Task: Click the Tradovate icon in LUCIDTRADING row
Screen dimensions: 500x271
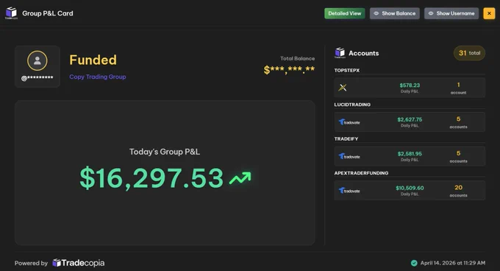Action: pos(349,122)
